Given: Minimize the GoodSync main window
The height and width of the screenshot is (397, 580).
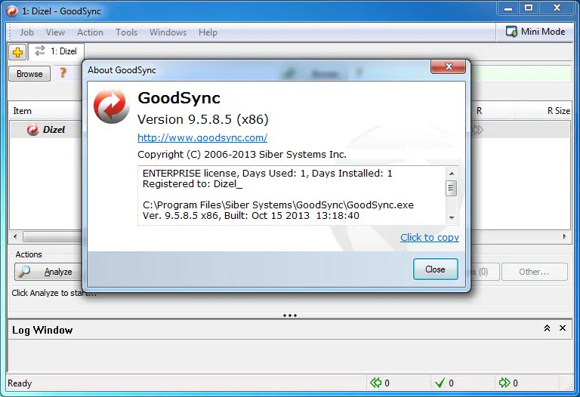Looking at the screenshot, I should (508, 8).
